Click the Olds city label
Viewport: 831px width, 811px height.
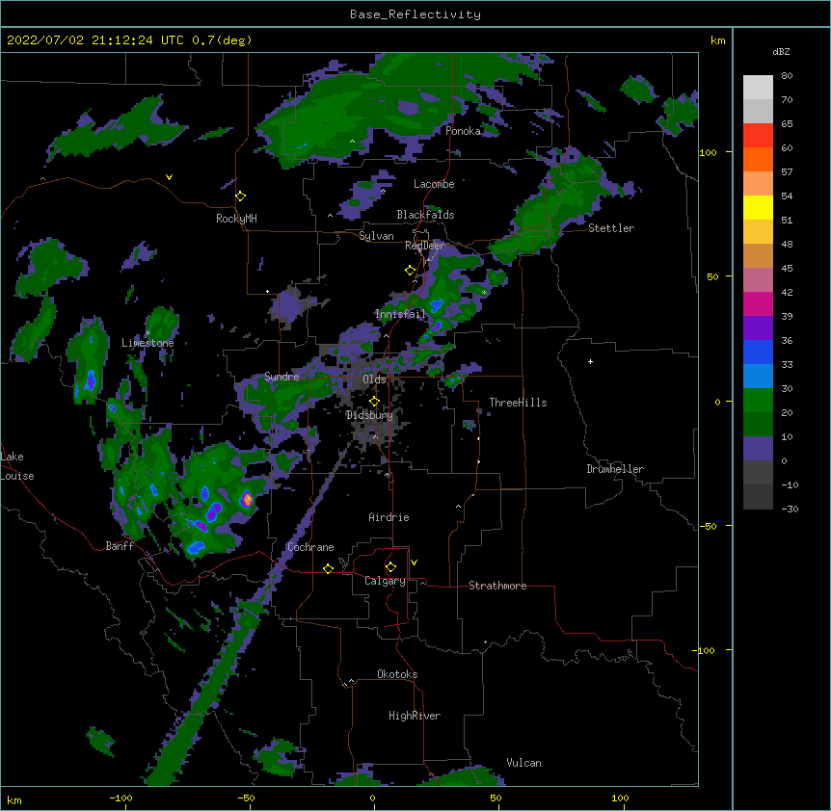pyautogui.click(x=374, y=379)
